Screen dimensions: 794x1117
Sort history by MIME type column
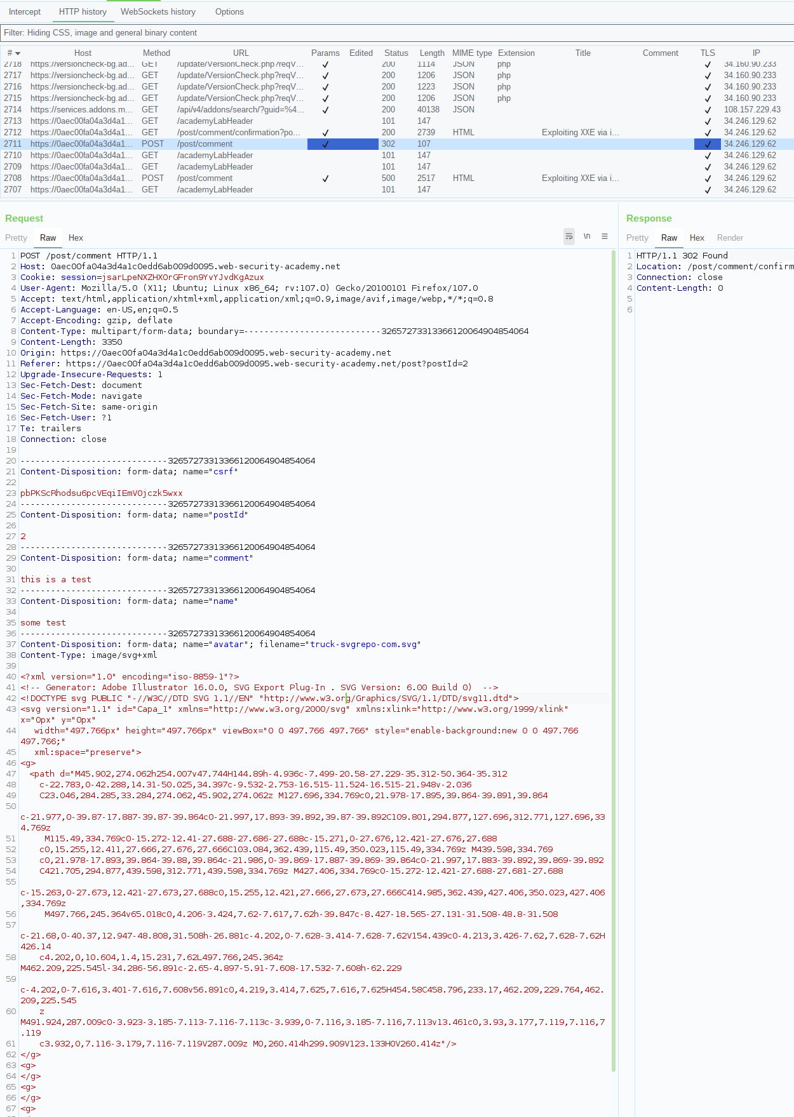(x=472, y=53)
